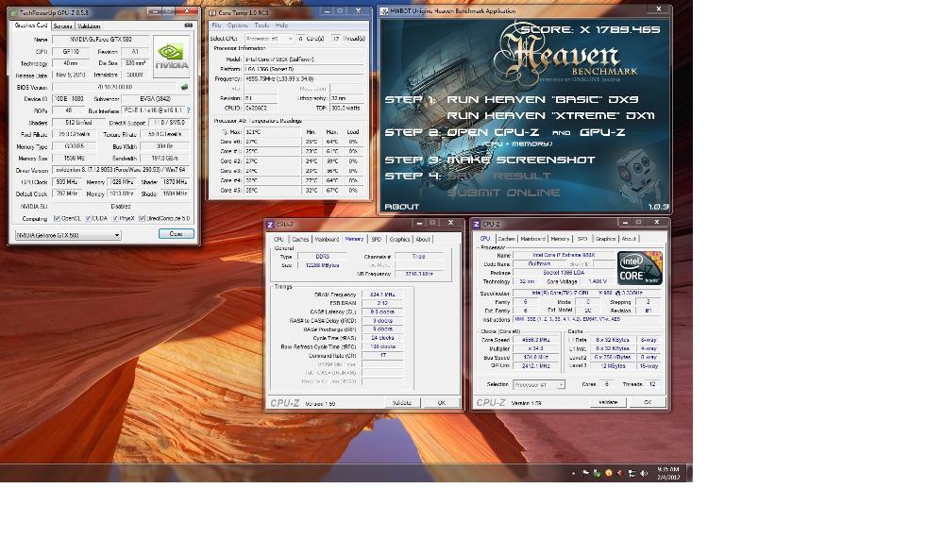Open CPU tab in CPU-Z Memory window
The width and height of the screenshot is (944, 539).
278,239
